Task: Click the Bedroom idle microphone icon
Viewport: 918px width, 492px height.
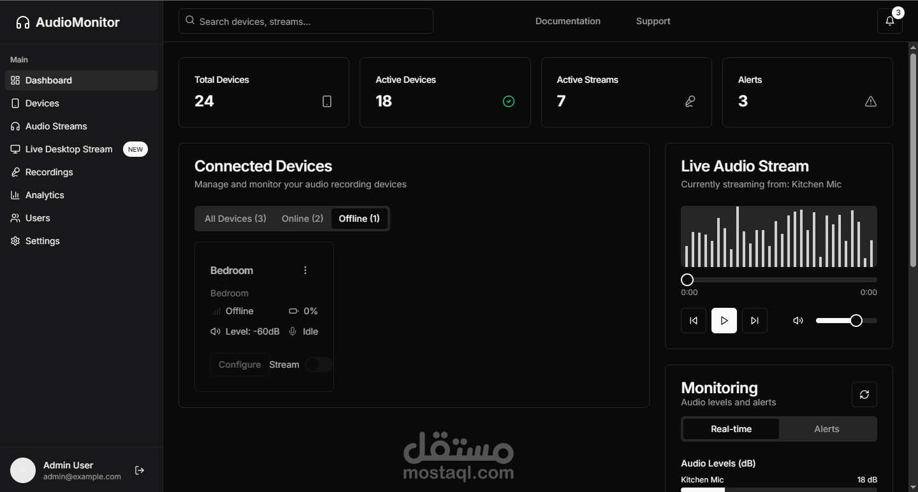Action: click(293, 331)
